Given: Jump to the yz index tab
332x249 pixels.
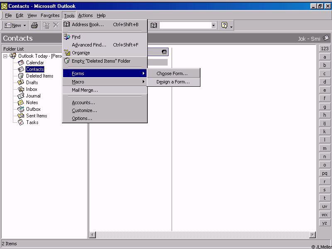Looking at the screenshot, I should point(325,223).
